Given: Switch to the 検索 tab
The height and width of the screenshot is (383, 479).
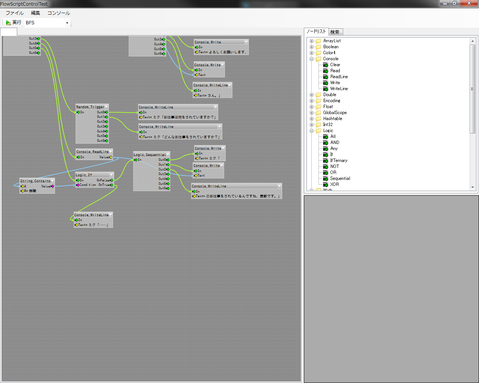Looking at the screenshot, I should (335, 32).
